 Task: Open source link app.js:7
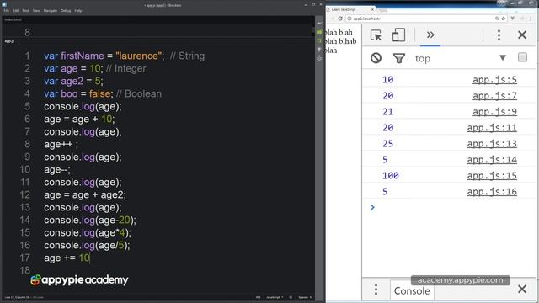494,95
